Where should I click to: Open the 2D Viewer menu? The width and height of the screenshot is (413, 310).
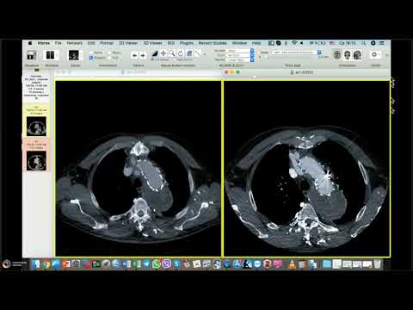pos(128,43)
